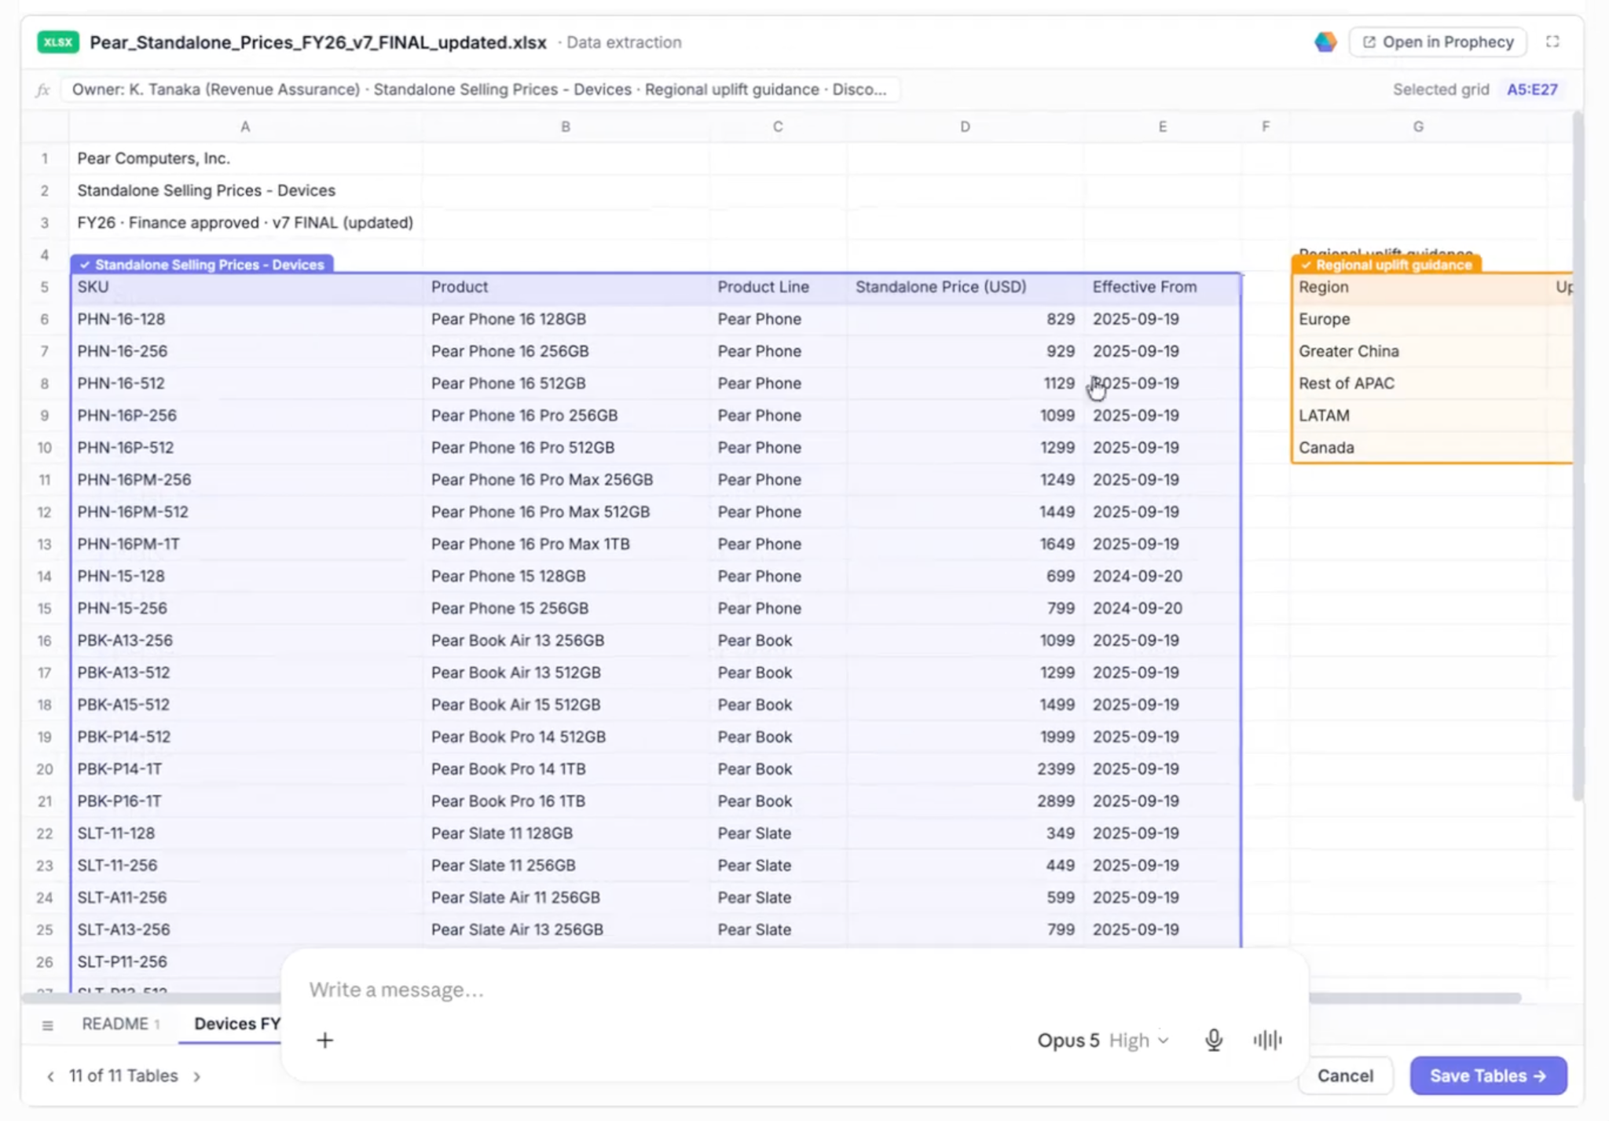This screenshot has width=1609, height=1121.
Task: Select cell Pear Computers, Inc.
Action: point(247,159)
